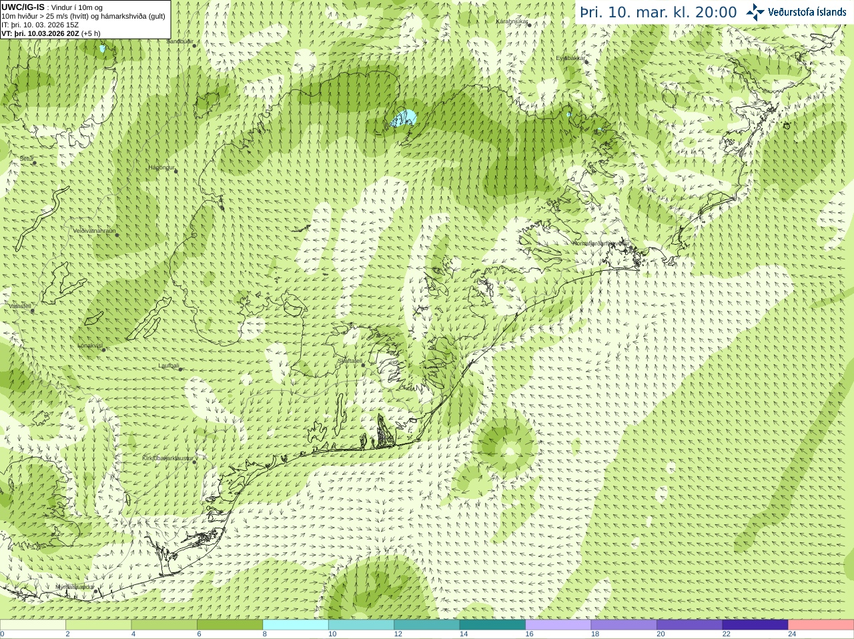Screen dimensions: 854x639
Task: Click the legend scale value 8
Action: click(x=265, y=634)
